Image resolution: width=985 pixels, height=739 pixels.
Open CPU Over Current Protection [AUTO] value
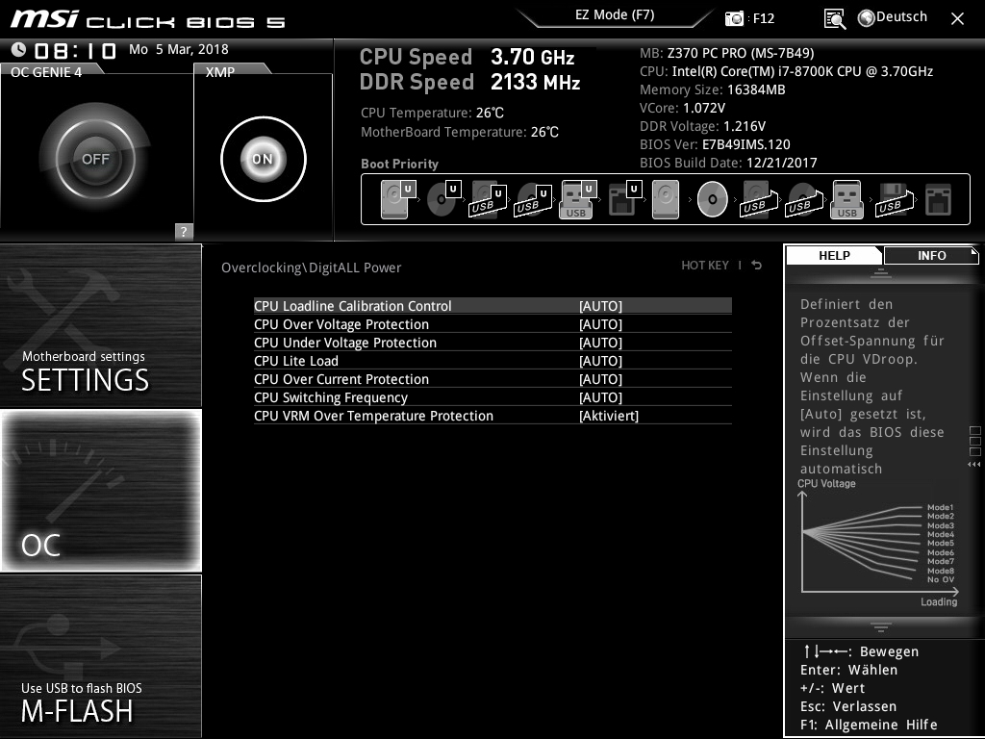pyautogui.click(x=600, y=379)
